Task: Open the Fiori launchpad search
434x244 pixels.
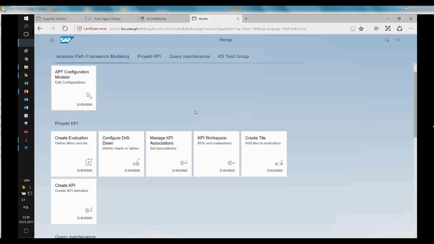Action: (x=387, y=40)
